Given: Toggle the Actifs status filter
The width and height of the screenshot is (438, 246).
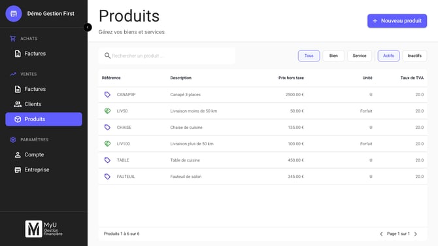Looking at the screenshot, I should click(x=388, y=56).
